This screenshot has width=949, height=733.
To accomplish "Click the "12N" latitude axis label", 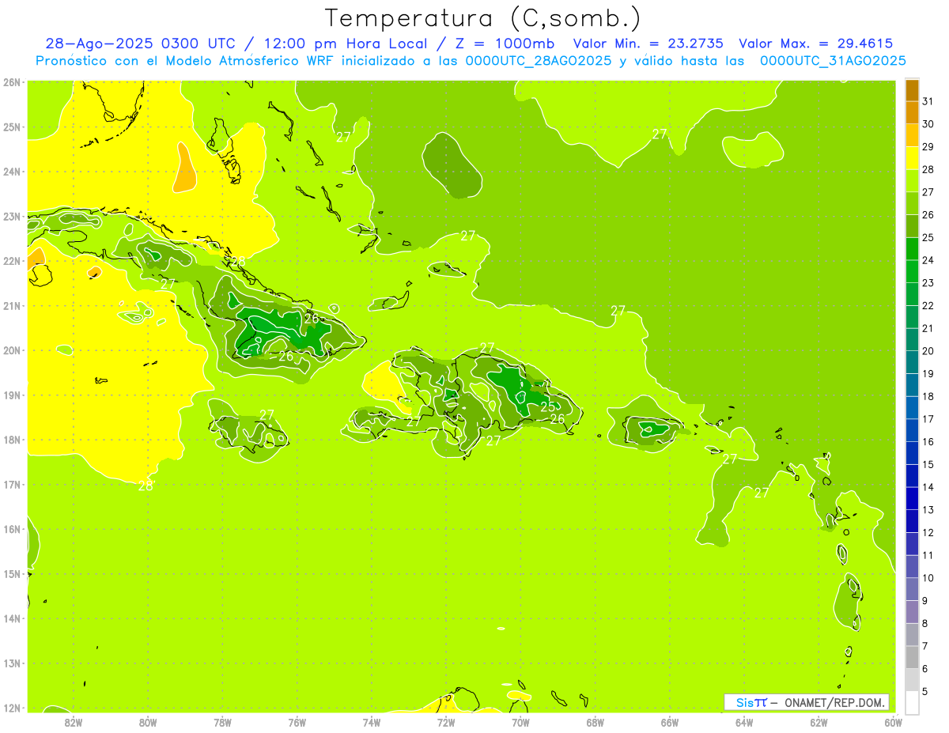I will pos(11,708).
